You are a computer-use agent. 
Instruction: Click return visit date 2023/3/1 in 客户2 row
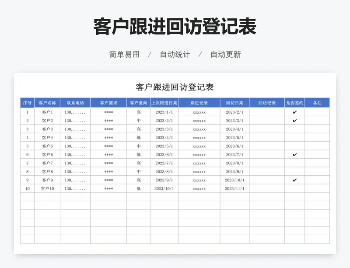point(234,121)
